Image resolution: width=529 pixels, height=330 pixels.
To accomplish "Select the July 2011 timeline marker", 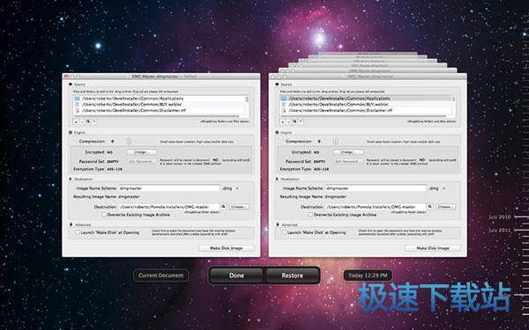I will pyautogui.click(x=499, y=231).
